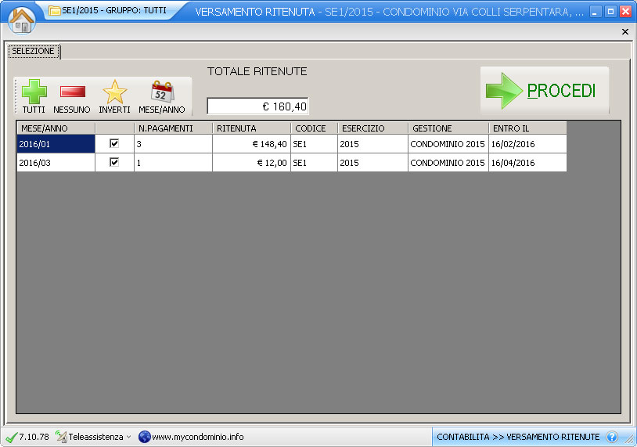This screenshot has height=447, width=637.
Task: Uncheck the 2016/01 row checkbox
Action: point(114,144)
